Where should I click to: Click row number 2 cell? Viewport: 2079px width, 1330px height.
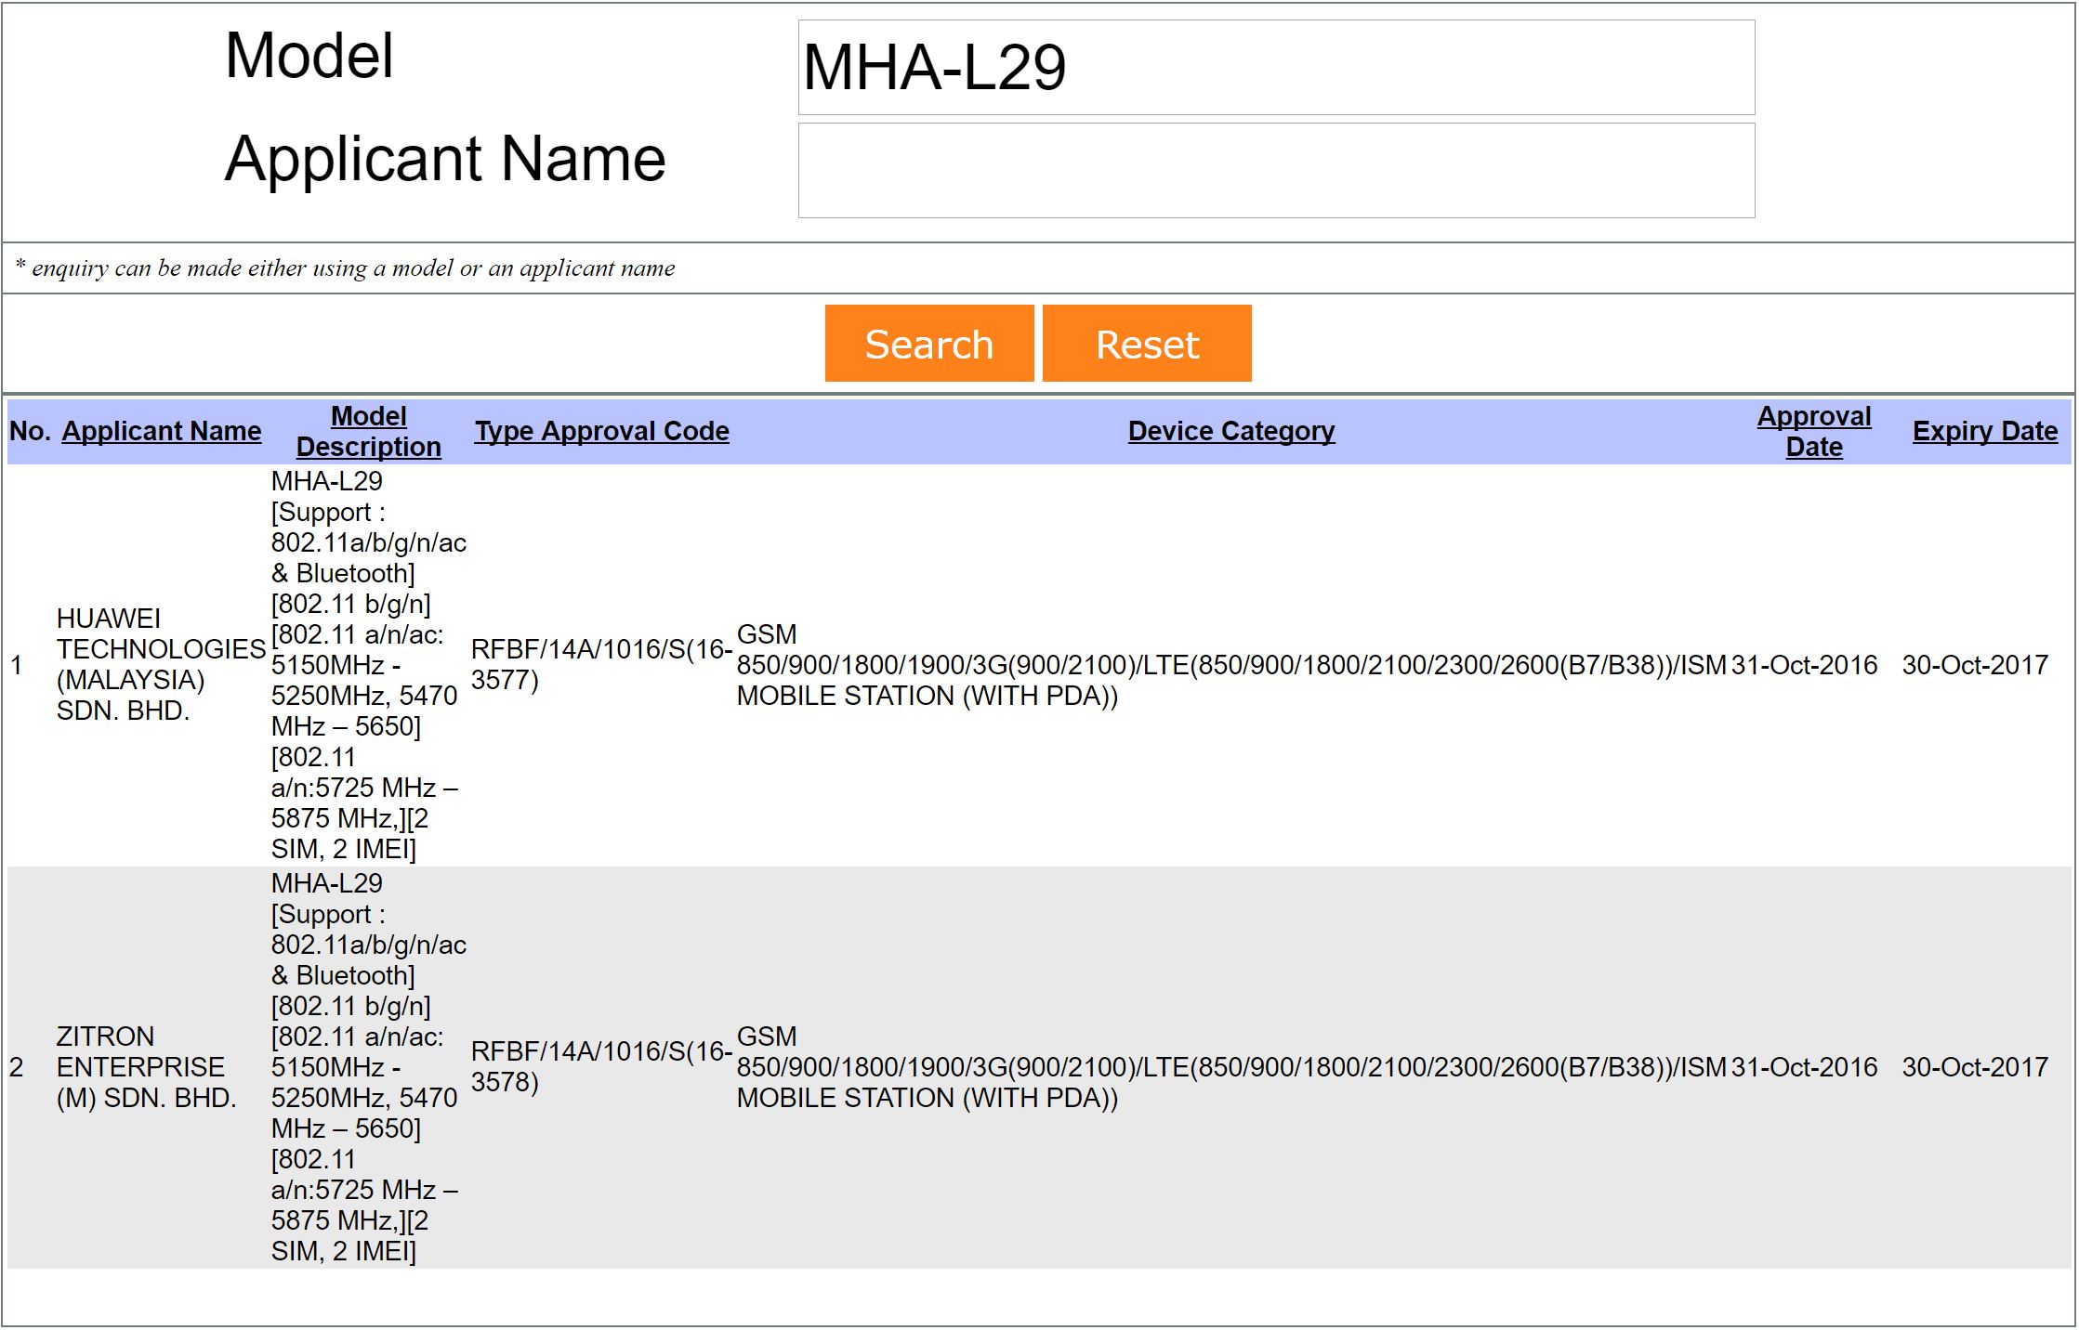[x=16, y=1067]
